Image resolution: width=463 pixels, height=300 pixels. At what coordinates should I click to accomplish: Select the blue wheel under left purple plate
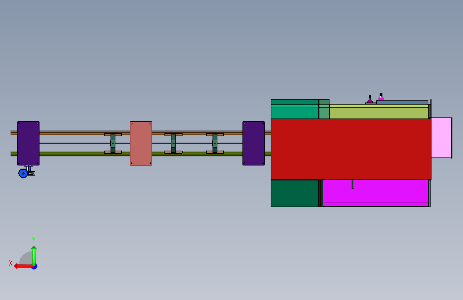coord(23,173)
